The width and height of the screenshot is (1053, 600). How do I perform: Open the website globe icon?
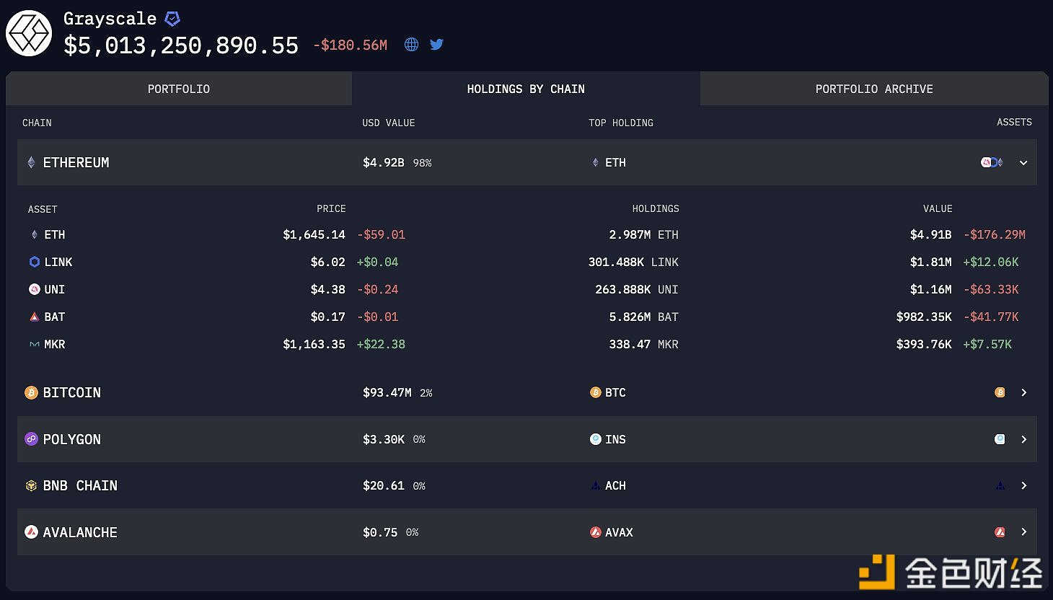(x=412, y=45)
